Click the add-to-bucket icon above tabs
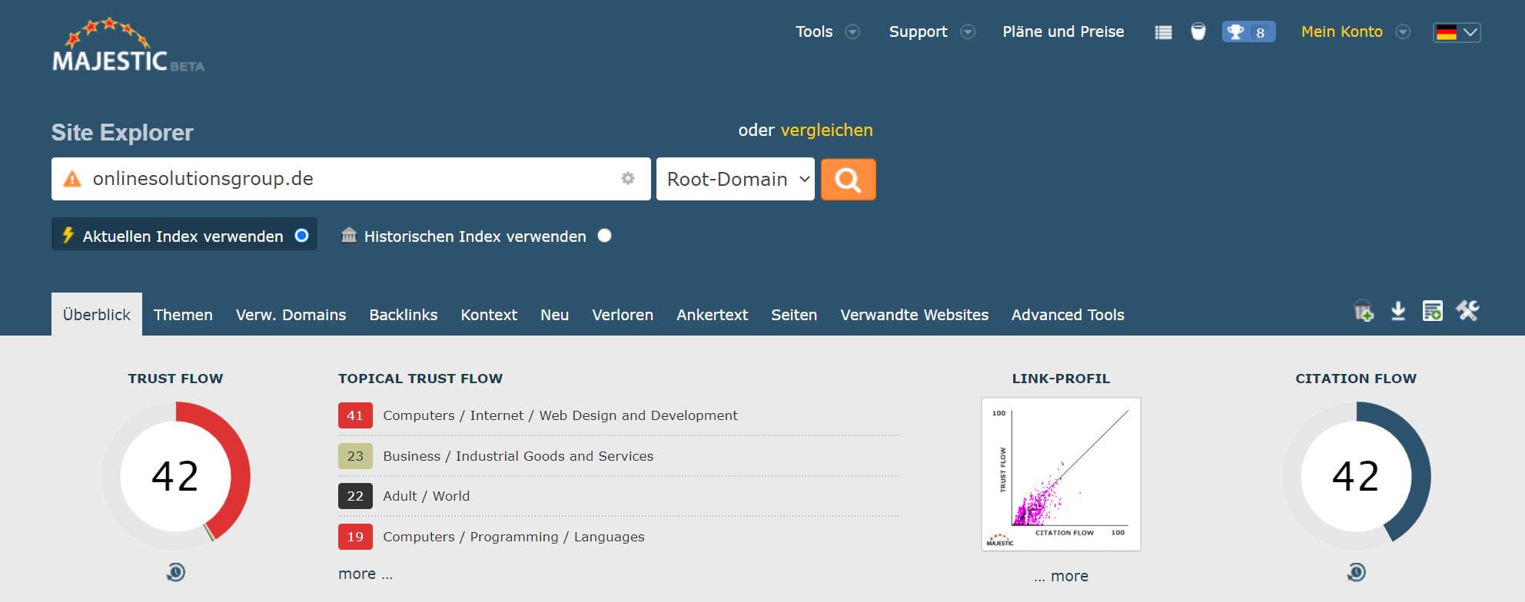 pos(1364,311)
